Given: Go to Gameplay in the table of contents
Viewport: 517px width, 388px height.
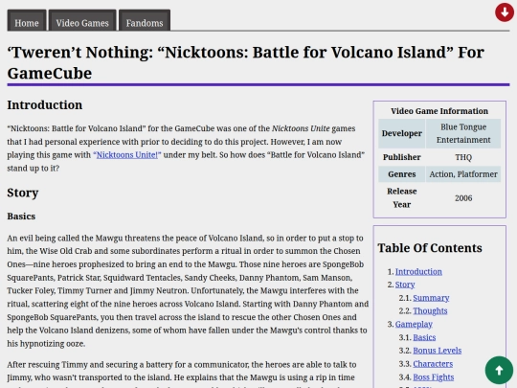Looking at the screenshot, I should (x=414, y=325).
